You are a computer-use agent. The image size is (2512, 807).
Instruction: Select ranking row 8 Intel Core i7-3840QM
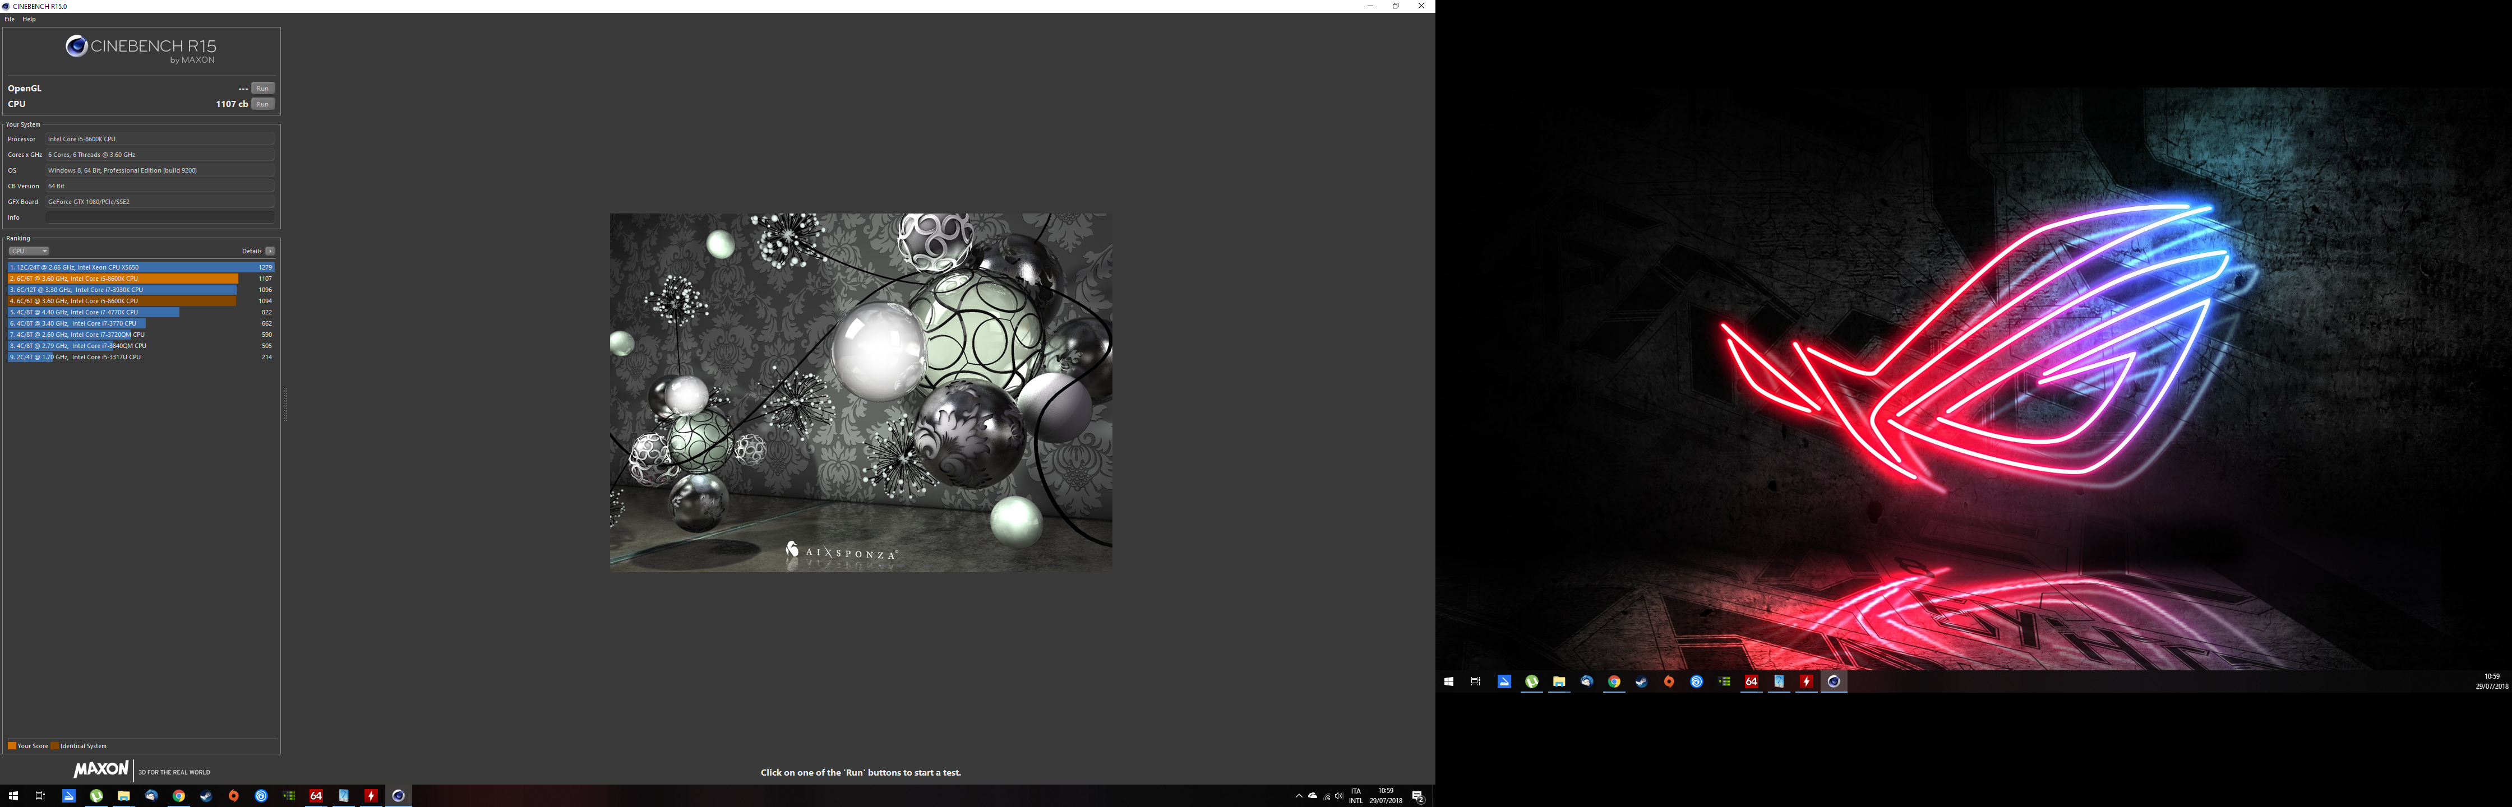(141, 346)
